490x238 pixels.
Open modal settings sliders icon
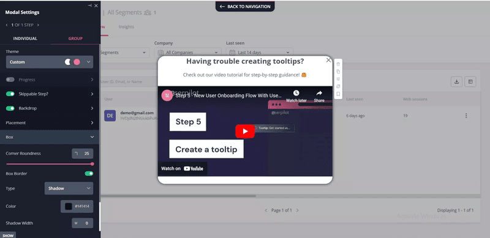(x=338, y=79)
